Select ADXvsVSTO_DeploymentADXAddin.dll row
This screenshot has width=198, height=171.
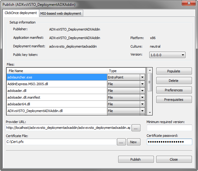57,111
